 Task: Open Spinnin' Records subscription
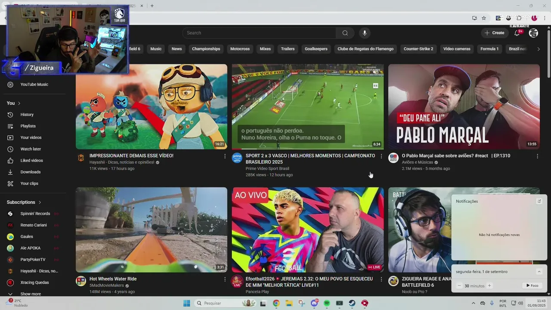pos(34,214)
